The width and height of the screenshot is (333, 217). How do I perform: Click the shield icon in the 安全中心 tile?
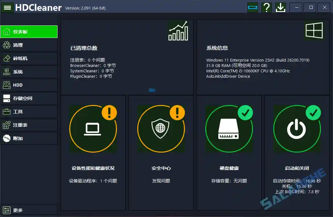[161, 128]
